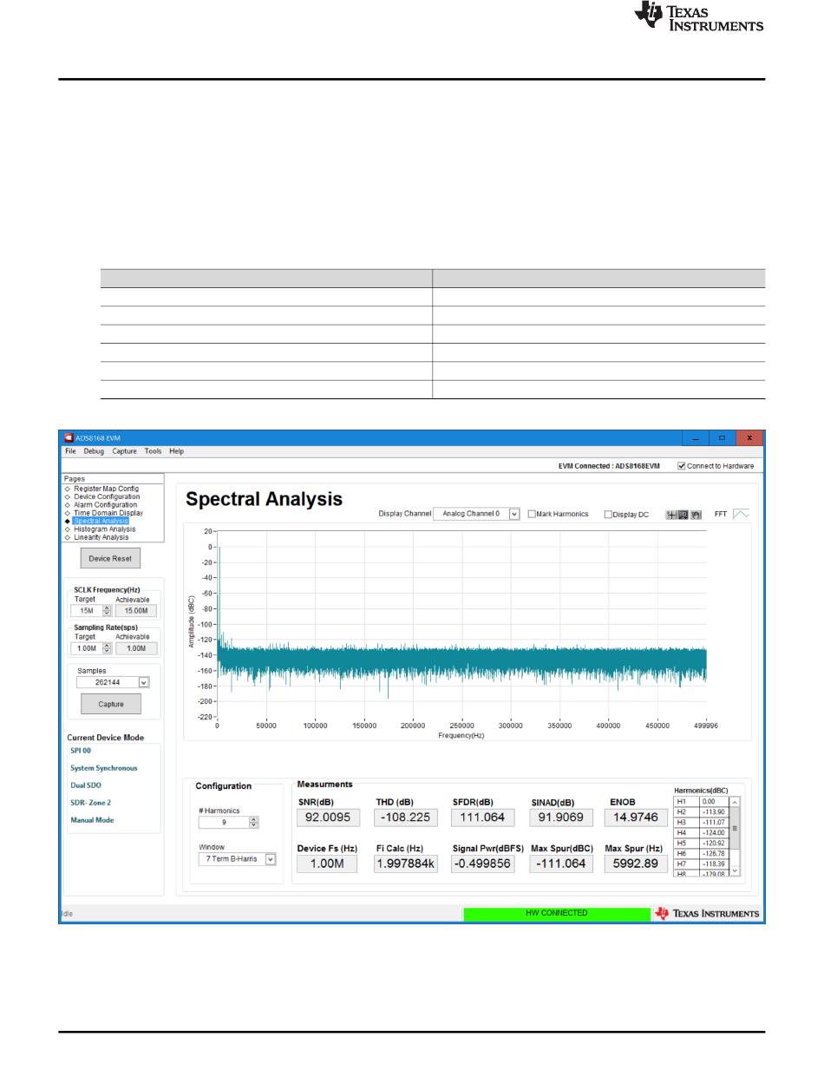Viewport: 824px width, 1077px height.
Task: Open the File menu
Action: 70,451
